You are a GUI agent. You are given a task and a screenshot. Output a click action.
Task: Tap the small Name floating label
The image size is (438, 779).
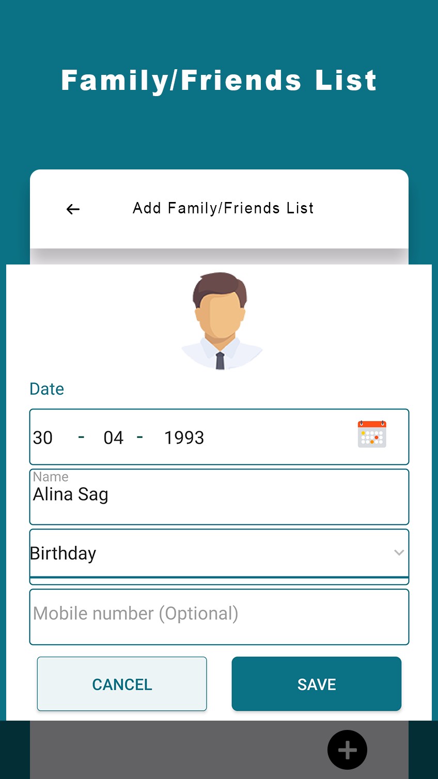(x=51, y=476)
